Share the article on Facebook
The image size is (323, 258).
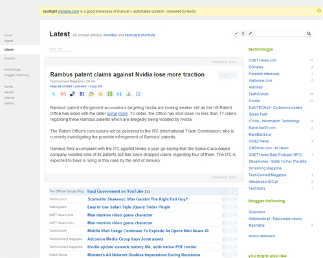82,94
